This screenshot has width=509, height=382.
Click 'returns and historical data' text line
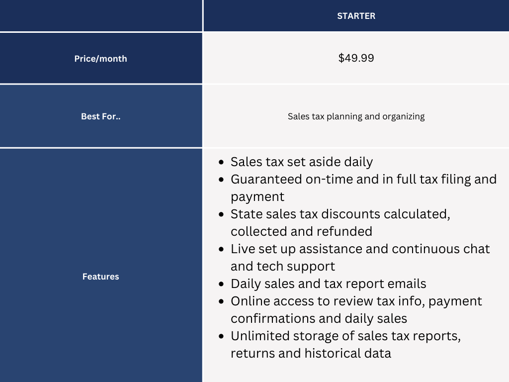click(311, 354)
